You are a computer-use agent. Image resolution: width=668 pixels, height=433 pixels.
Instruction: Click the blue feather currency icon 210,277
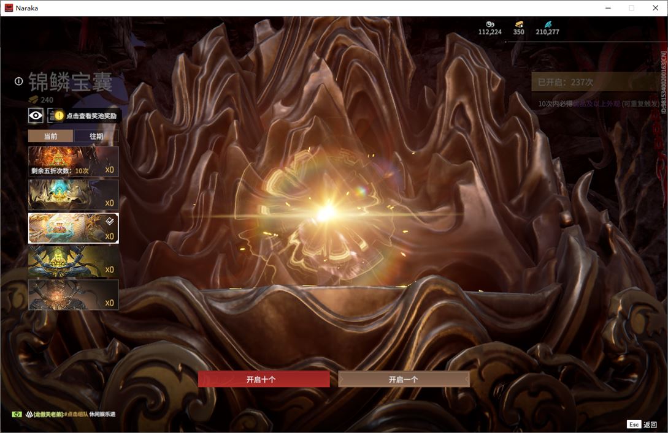pyautogui.click(x=548, y=24)
